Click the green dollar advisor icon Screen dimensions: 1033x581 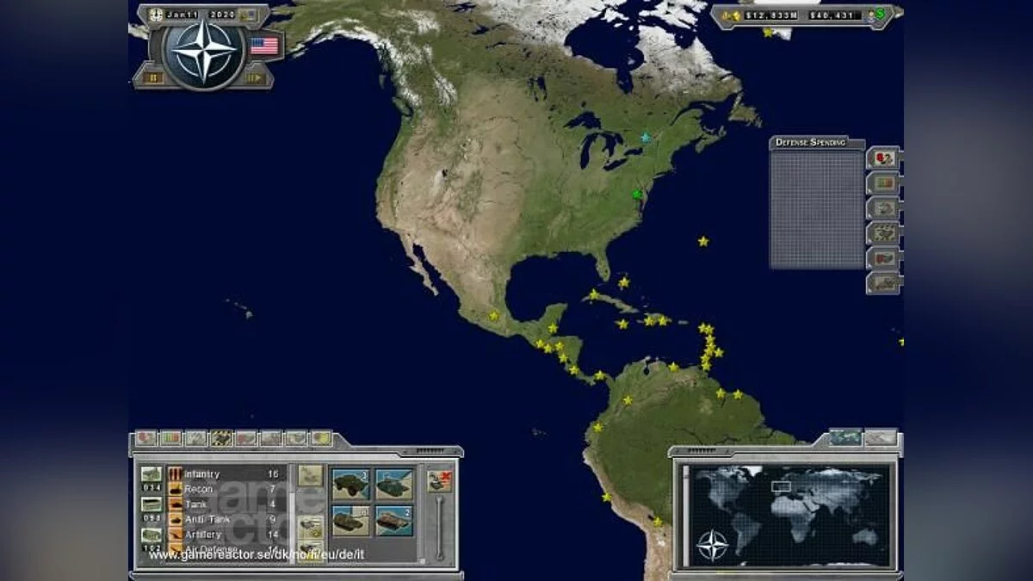point(881,15)
